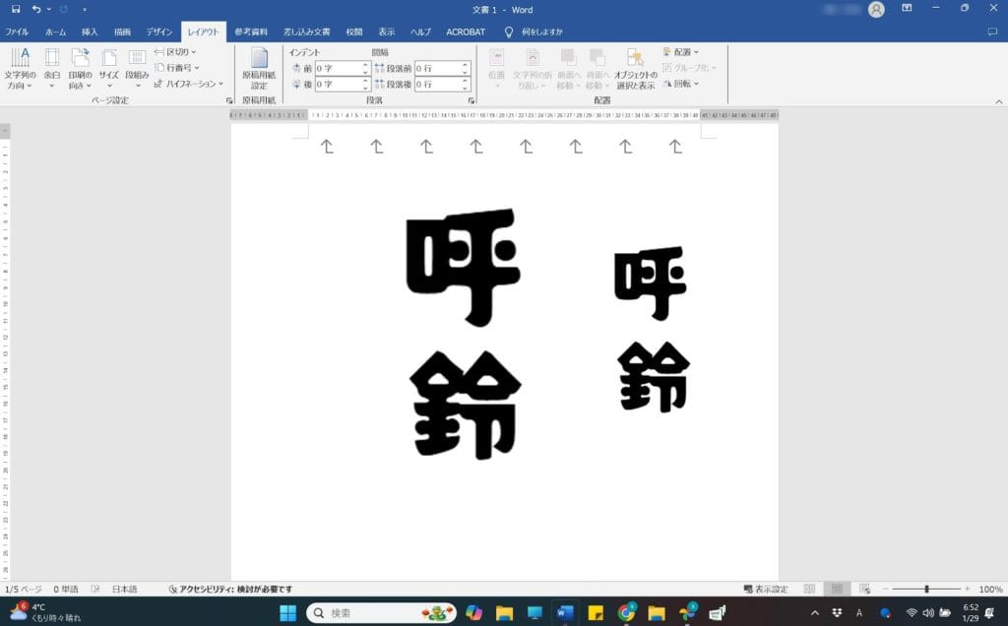Click the 余白 (margins) icon
The width and height of the screenshot is (1008, 626).
pyautogui.click(x=52, y=67)
